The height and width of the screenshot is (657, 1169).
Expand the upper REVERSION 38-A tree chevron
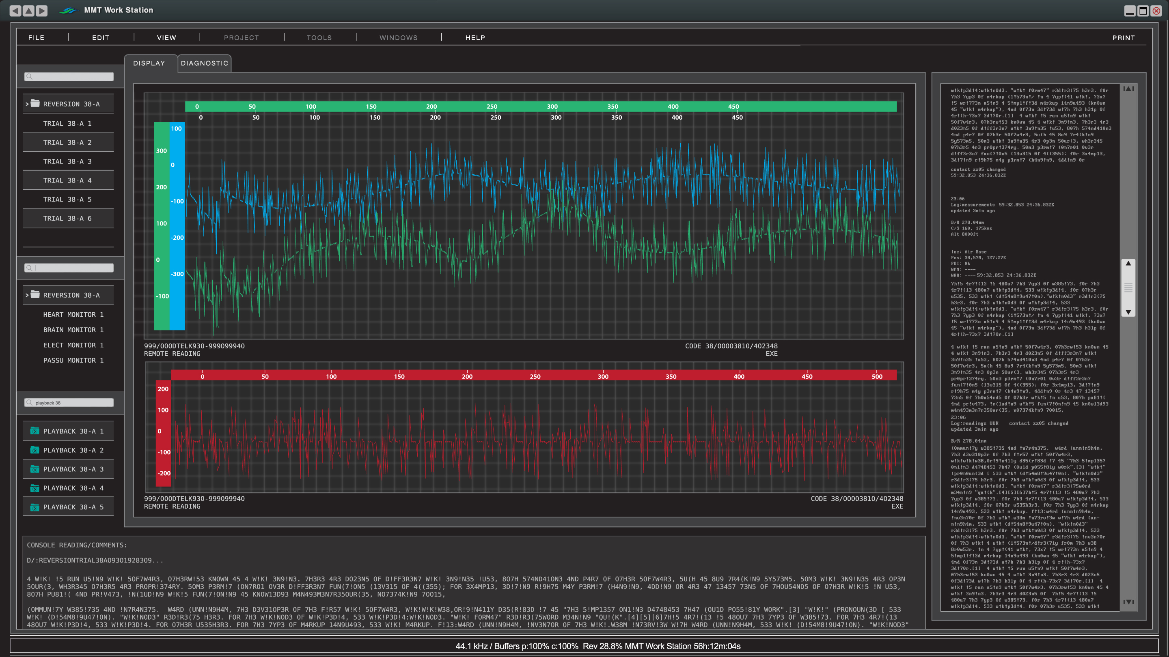click(27, 104)
